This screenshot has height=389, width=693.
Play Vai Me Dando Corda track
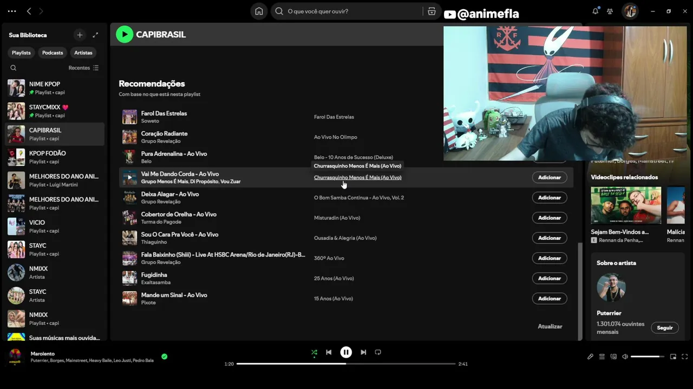pos(129,177)
